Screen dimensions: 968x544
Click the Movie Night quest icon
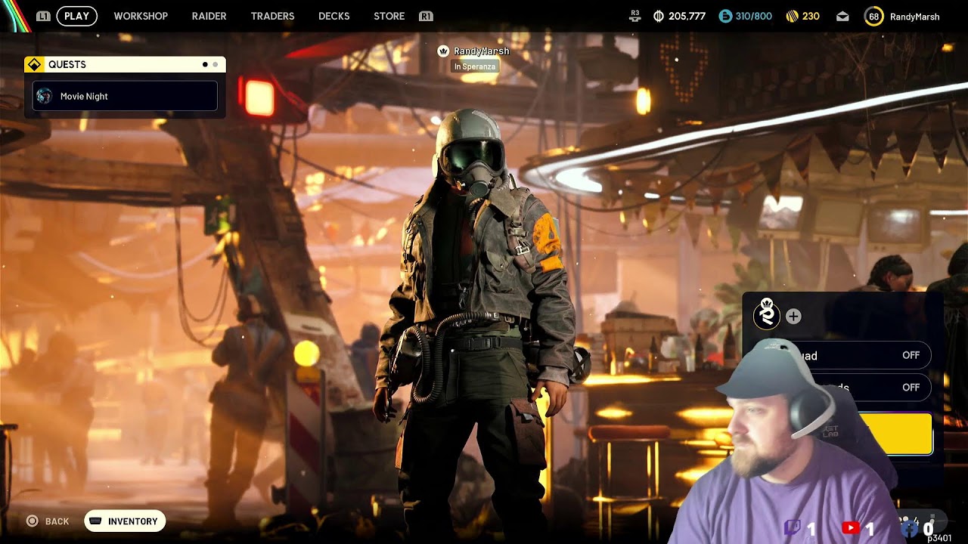click(45, 96)
